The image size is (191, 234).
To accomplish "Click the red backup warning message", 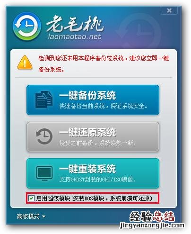I will click(104, 63).
